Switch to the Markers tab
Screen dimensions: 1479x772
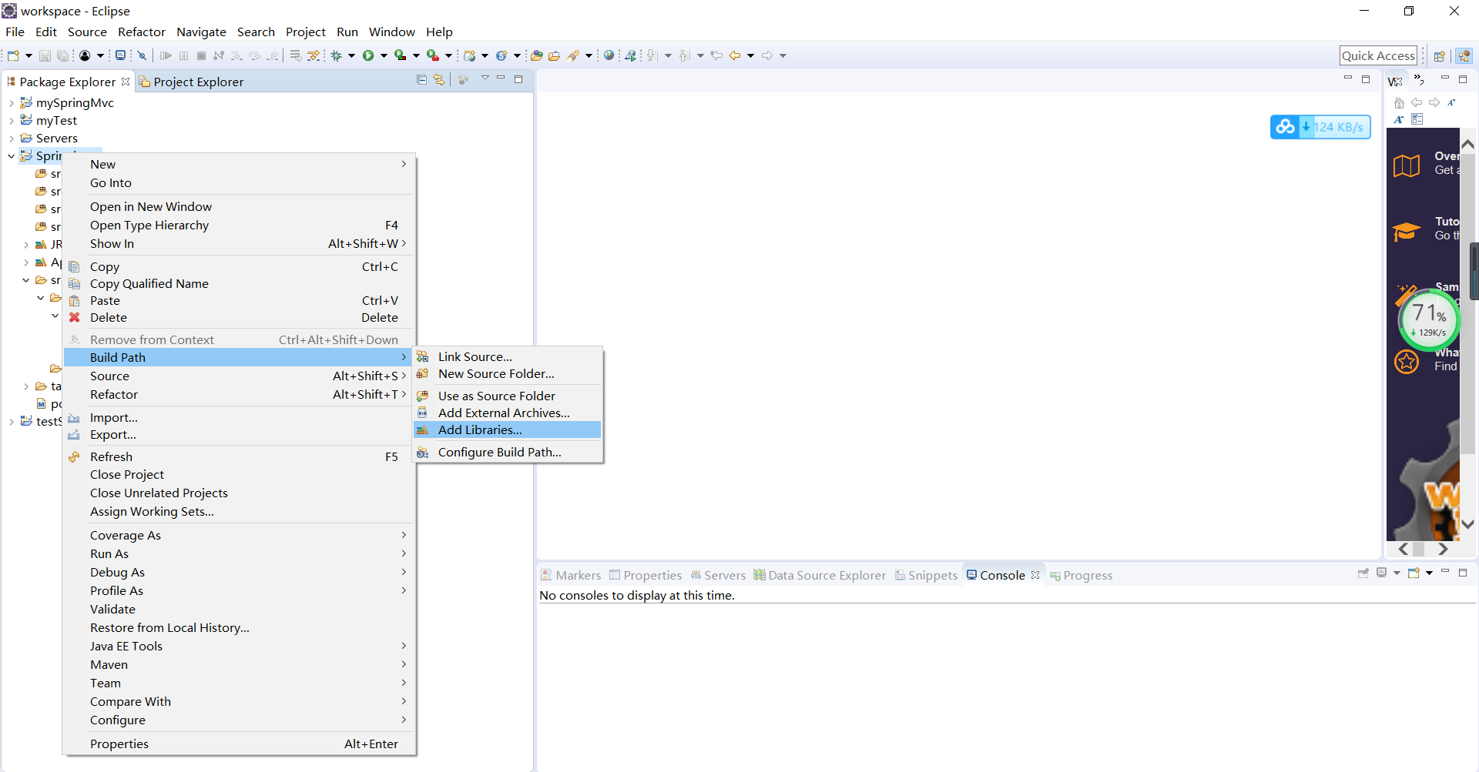(x=571, y=575)
